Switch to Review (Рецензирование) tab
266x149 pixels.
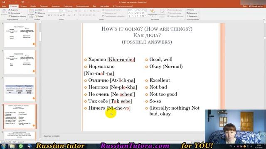[83, 6]
